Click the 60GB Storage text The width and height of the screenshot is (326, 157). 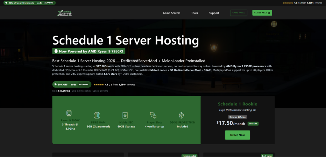click(x=126, y=127)
